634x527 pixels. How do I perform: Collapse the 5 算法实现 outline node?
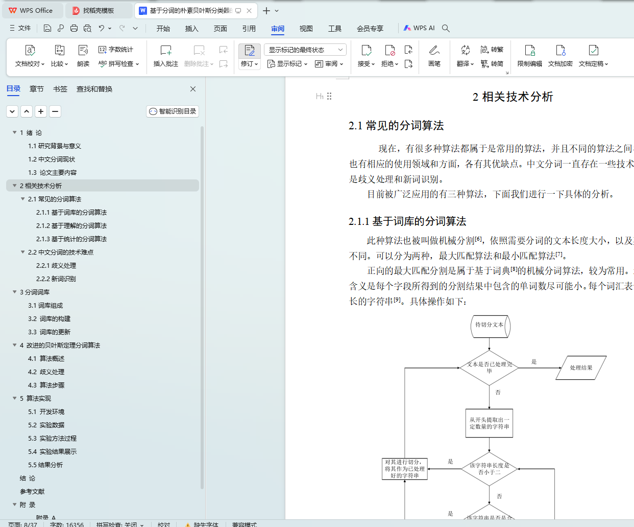15,398
